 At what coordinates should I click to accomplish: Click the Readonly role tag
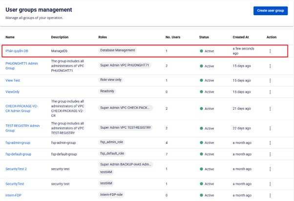coord(107,91)
